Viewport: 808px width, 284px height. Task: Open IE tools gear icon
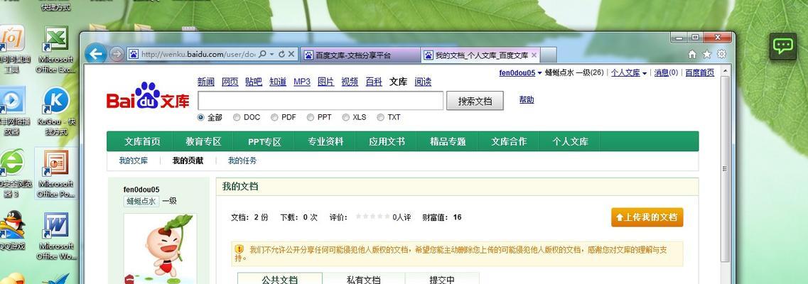point(721,54)
